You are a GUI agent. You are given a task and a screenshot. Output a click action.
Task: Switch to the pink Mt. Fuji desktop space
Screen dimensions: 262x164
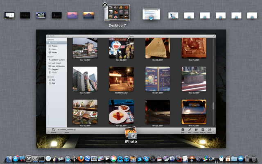(72, 16)
